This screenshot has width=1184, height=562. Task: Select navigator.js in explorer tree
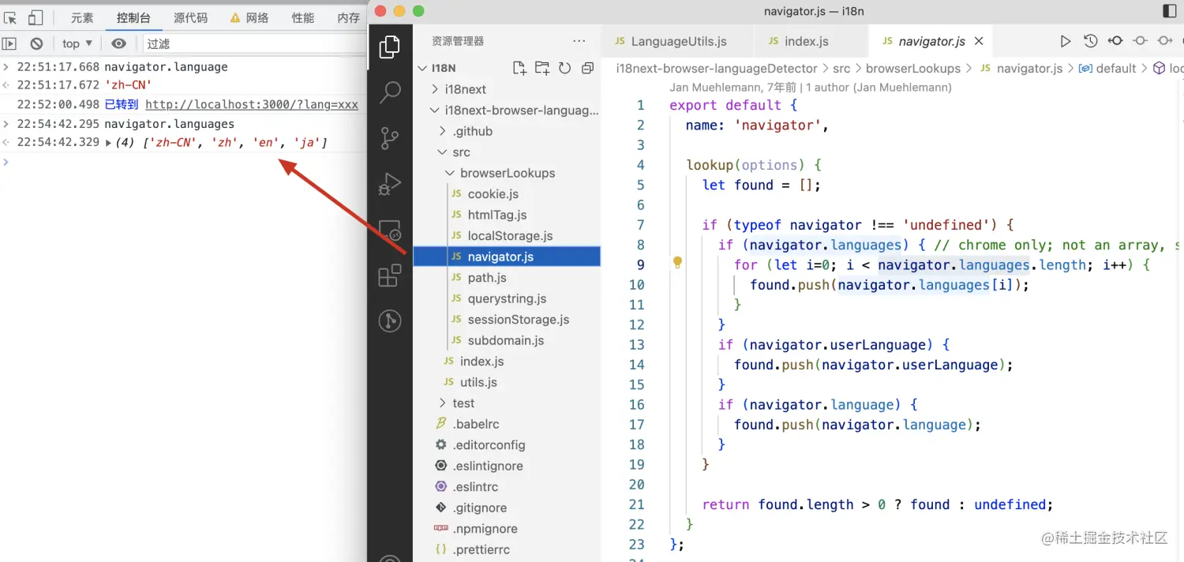click(507, 257)
